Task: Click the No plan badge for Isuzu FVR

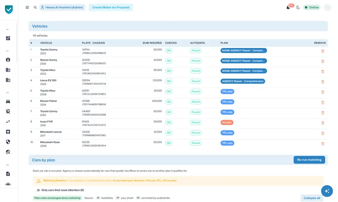Action: tap(227, 122)
